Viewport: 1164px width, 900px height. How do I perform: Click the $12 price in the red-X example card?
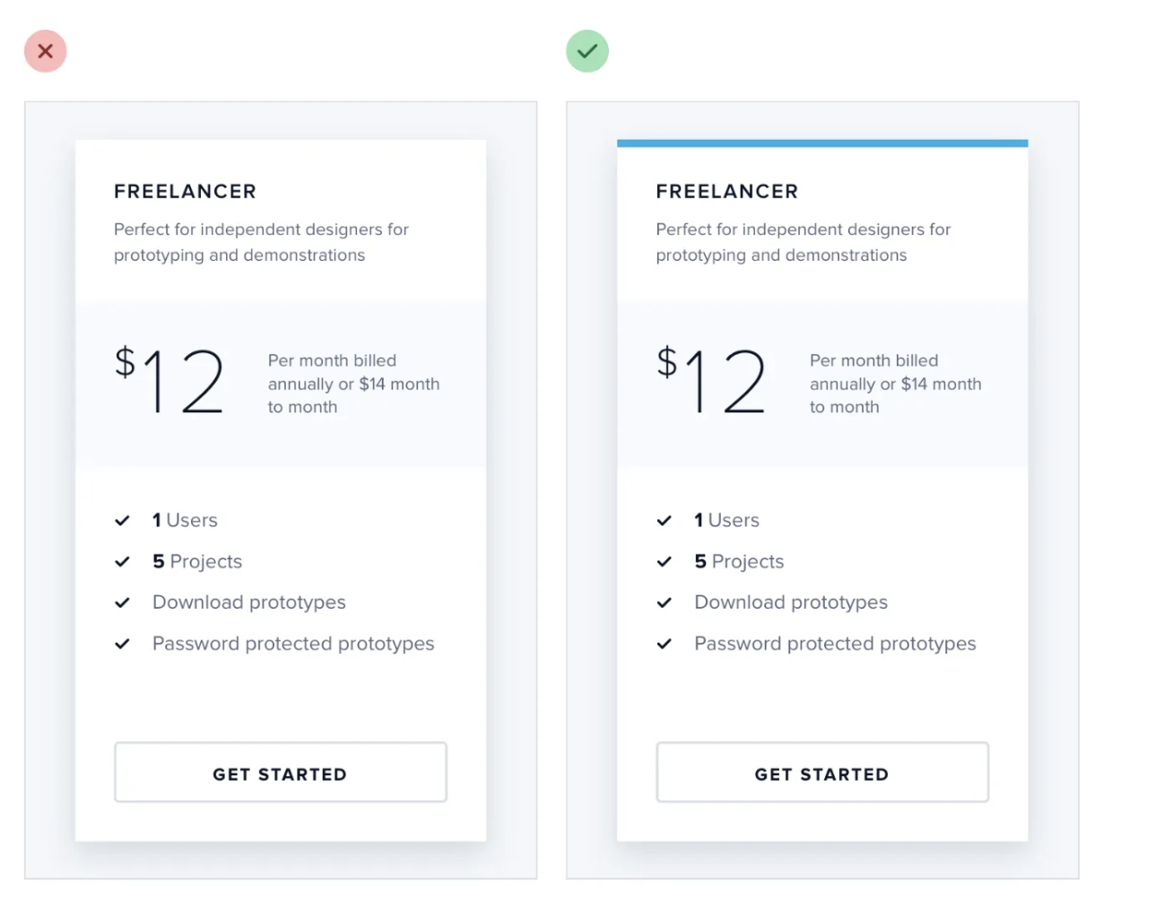(170, 381)
